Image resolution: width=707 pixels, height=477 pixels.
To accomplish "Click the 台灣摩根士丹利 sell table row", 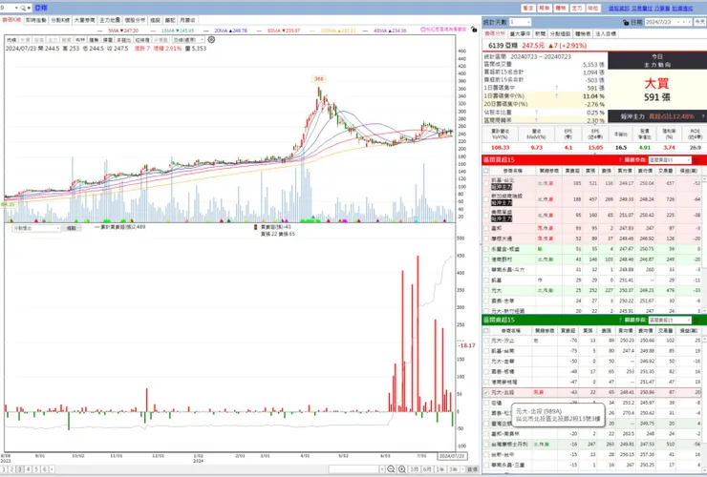I will click(591, 445).
